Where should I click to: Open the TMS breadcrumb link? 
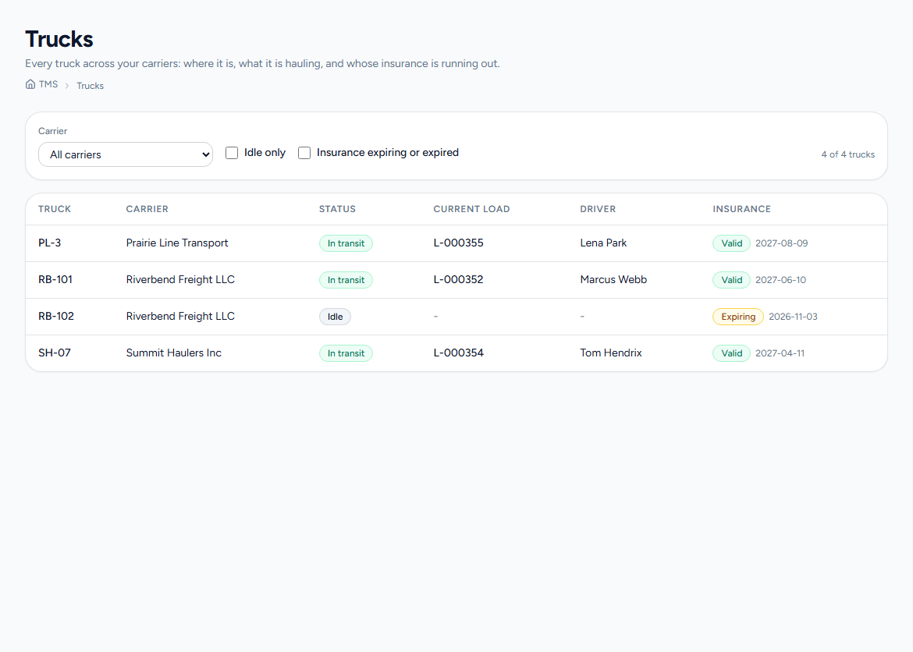(48, 84)
